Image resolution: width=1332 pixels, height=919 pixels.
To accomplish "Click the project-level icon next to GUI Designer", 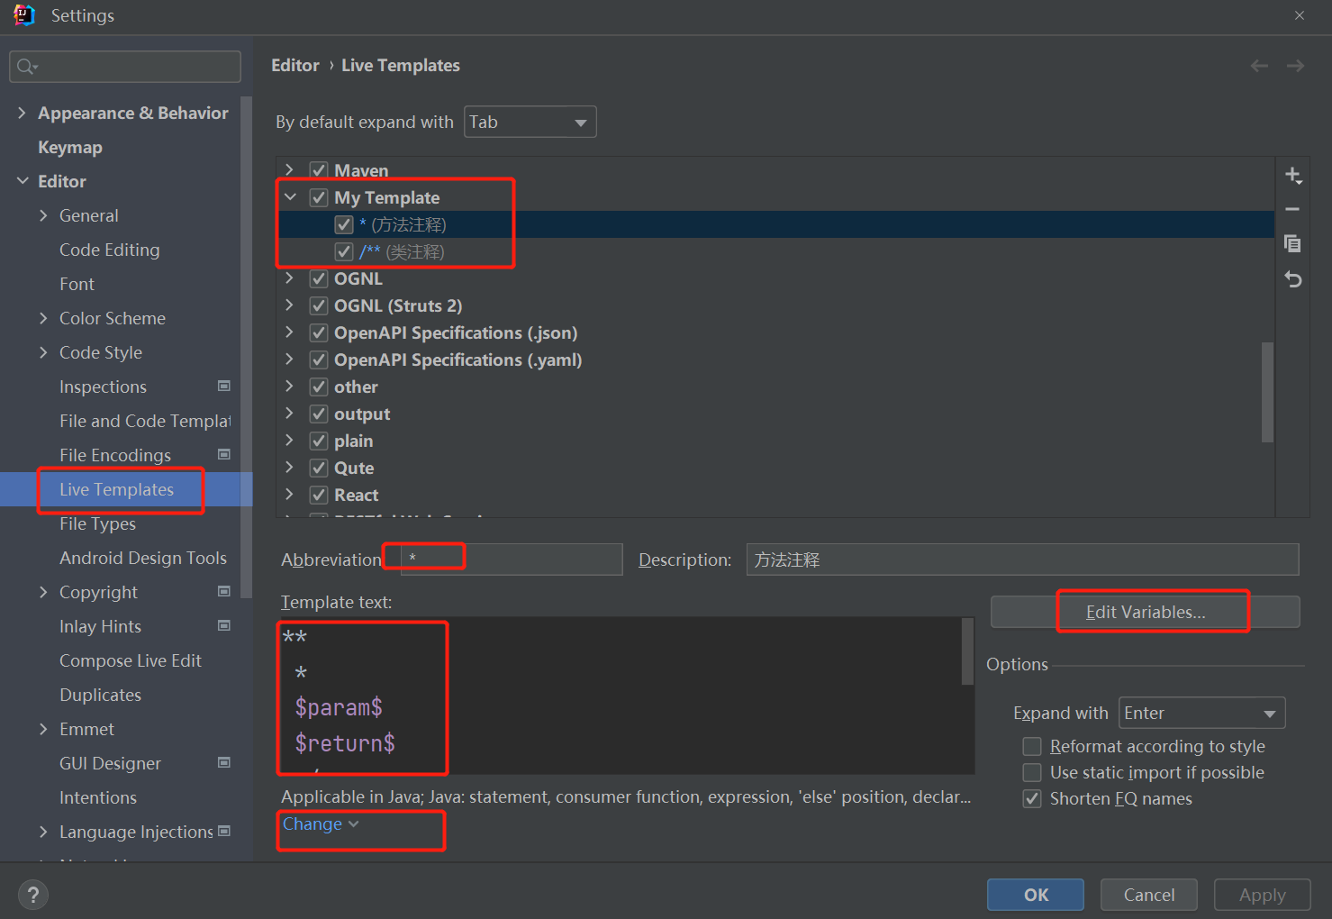I will (x=224, y=763).
